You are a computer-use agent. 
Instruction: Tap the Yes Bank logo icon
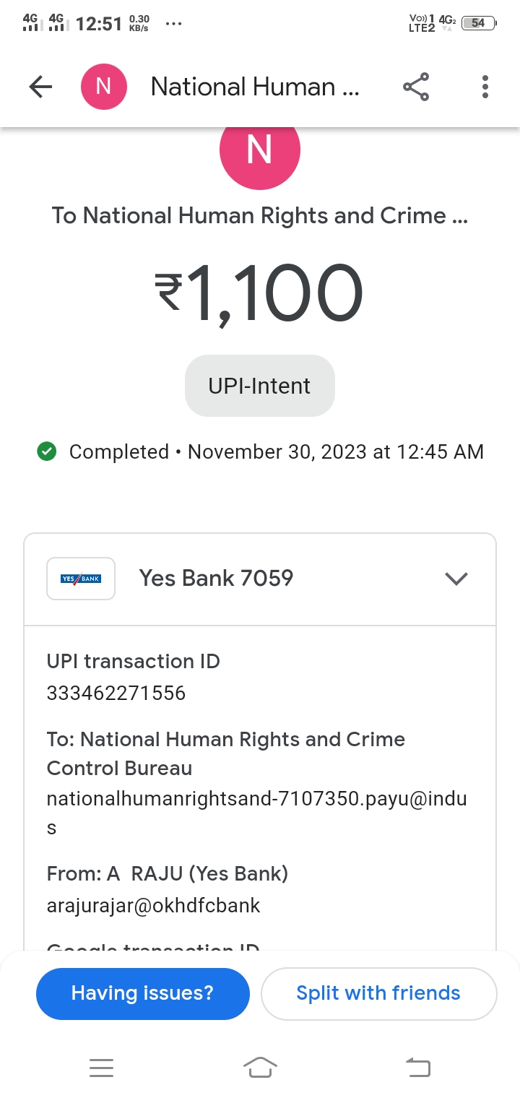tap(81, 579)
